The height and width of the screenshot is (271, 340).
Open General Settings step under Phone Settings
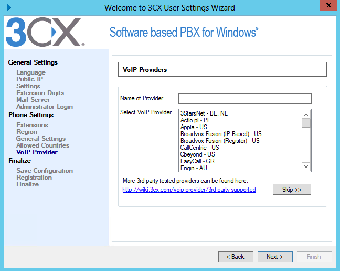[x=41, y=139]
